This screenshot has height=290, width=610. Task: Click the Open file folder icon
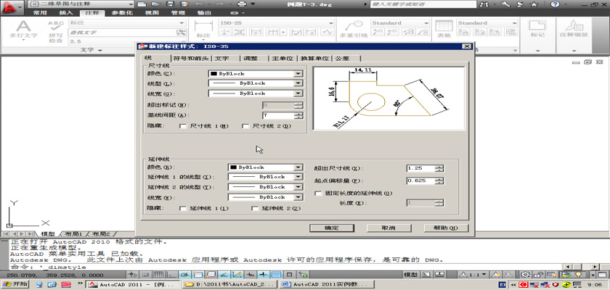coord(155,4)
